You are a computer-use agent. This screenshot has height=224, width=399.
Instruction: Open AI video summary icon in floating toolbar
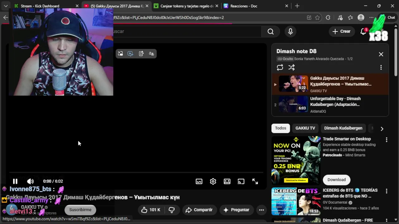pos(141,54)
